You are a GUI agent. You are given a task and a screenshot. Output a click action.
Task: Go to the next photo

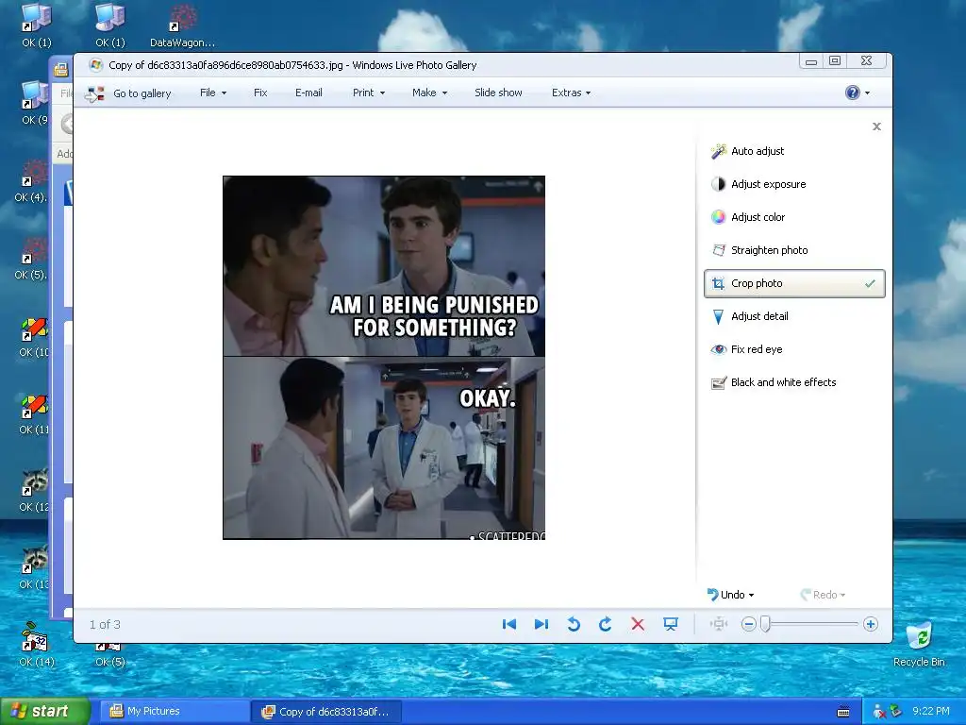[541, 625]
